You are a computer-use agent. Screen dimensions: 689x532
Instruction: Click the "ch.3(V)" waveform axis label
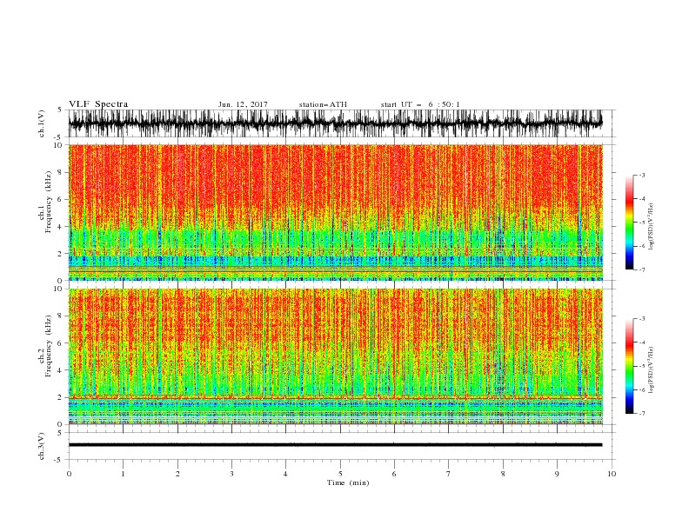click(42, 446)
